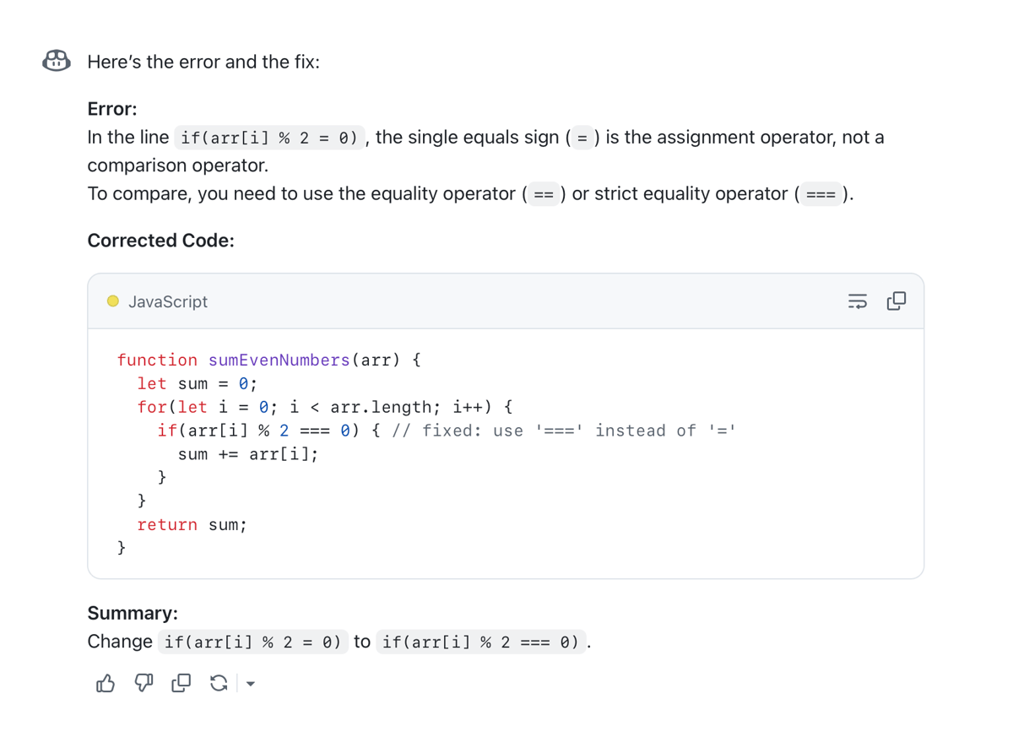The image size is (1013, 737).
Task: Regenerate the assistant's response
Action: pyautogui.click(x=219, y=683)
